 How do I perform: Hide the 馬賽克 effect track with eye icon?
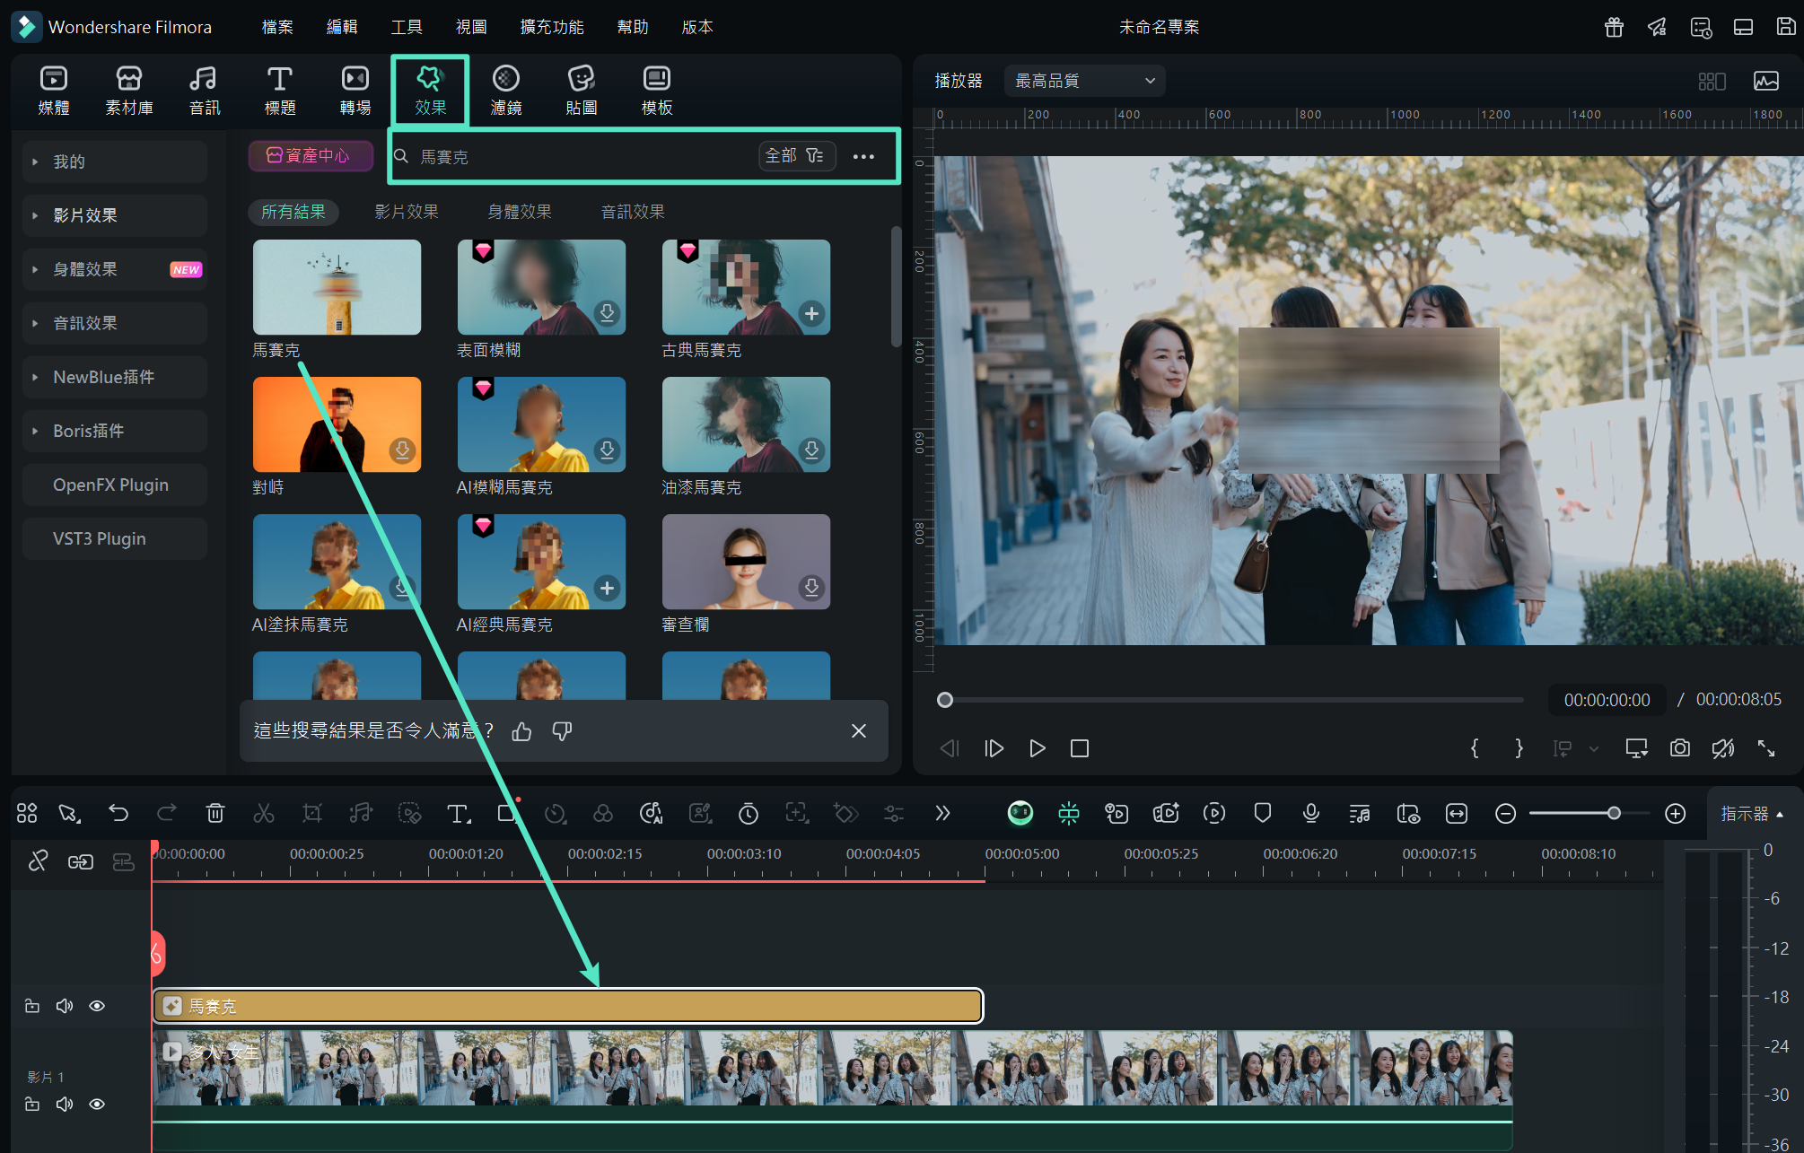pos(97,1006)
